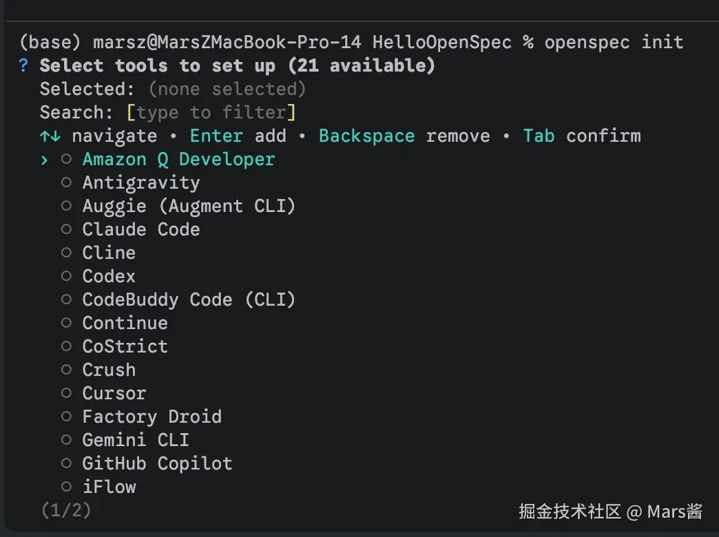Image resolution: width=719 pixels, height=537 pixels.
Task: Select the Gemini CLI radio circle
Action: pyautogui.click(x=67, y=440)
